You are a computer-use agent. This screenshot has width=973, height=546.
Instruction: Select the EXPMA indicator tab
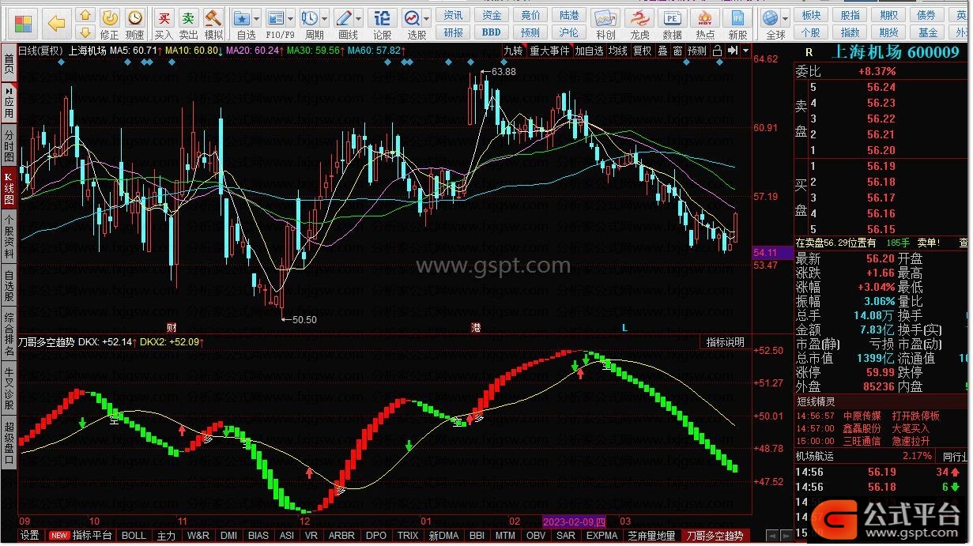coord(602,536)
